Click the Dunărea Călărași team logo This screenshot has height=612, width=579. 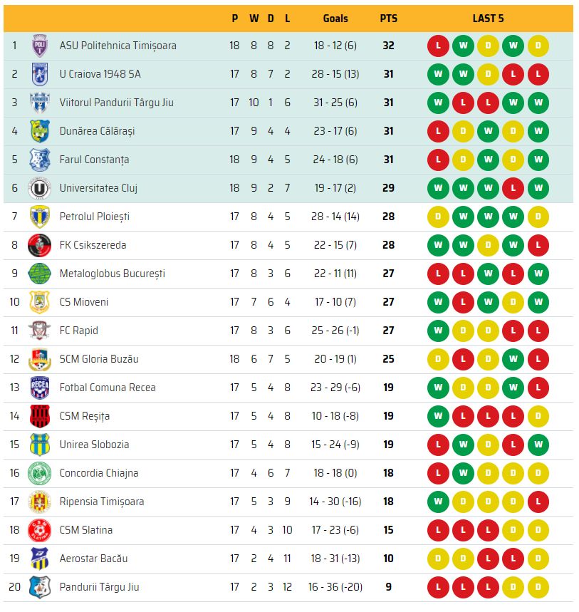pos(39,131)
